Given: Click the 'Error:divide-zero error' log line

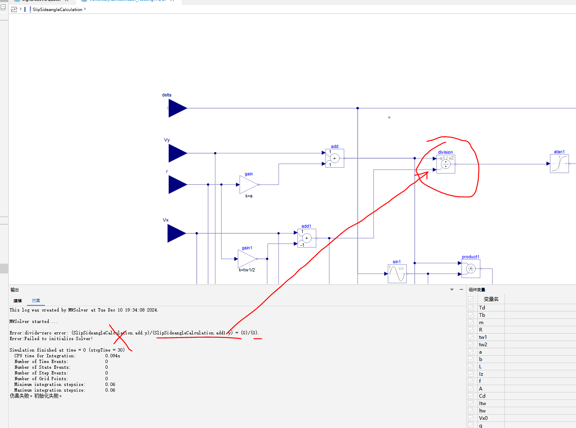Looking at the screenshot, I should 134,333.
